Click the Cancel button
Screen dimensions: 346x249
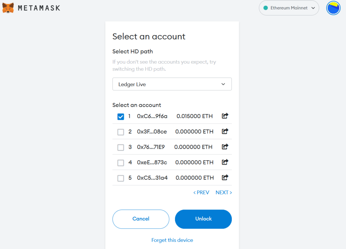click(x=141, y=219)
